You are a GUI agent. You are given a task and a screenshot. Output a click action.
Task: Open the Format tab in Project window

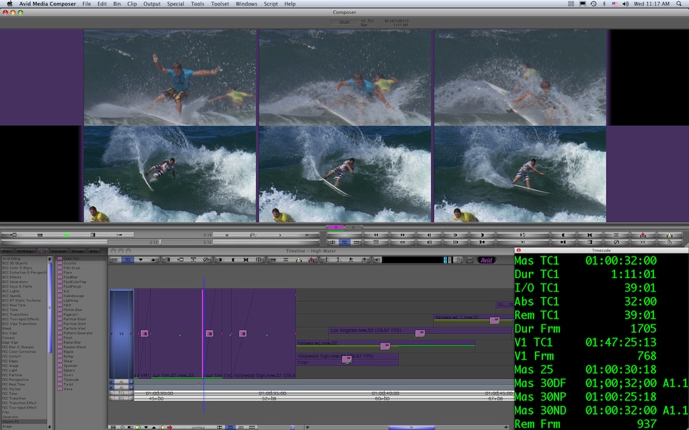point(59,251)
